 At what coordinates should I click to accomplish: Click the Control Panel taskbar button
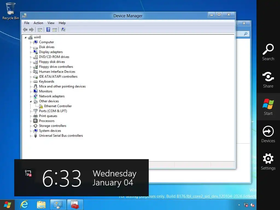(58, 205)
